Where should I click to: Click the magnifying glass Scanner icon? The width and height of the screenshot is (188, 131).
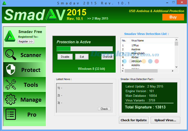tap(11, 55)
